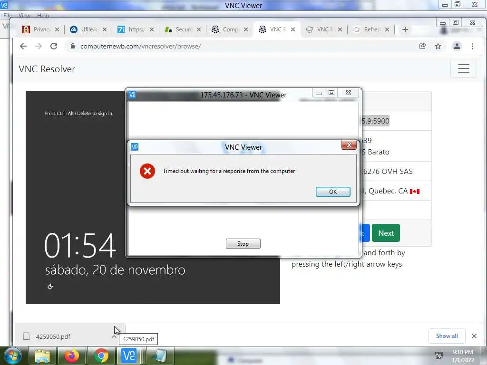Image resolution: width=487 pixels, height=365 pixels.
Task: Close the Refres tab
Action: click(x=387, y=29)
